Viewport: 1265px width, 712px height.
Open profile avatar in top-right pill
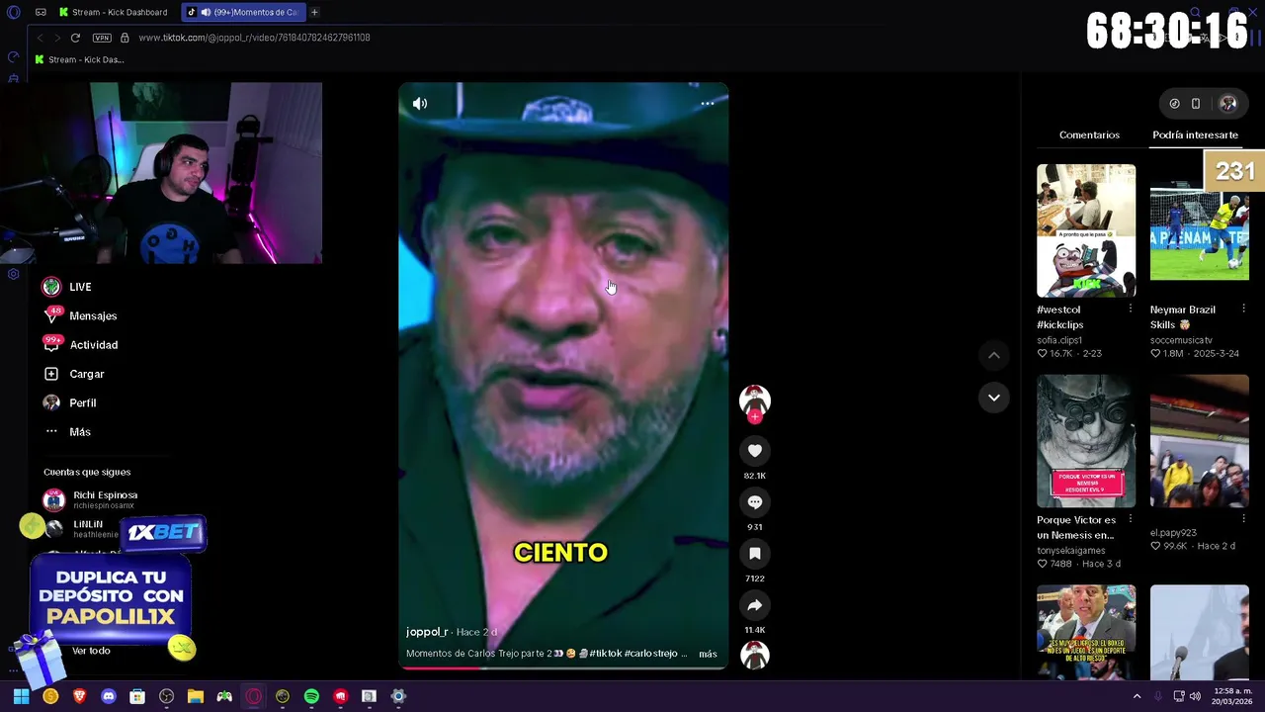1228,104
